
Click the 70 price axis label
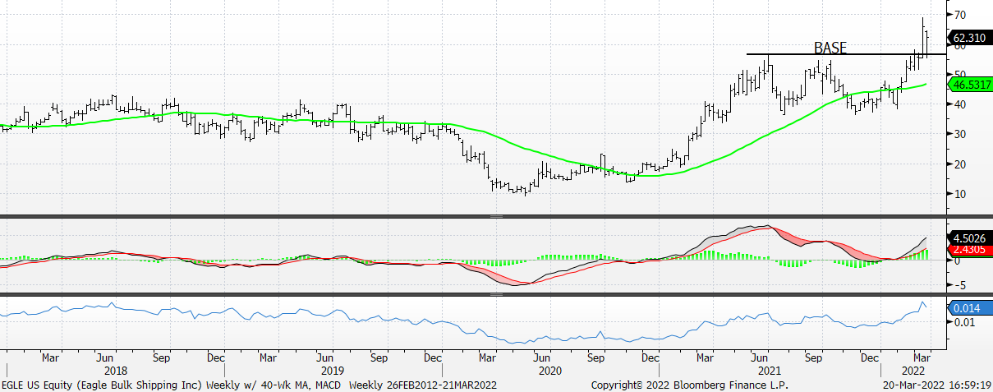pyautogui.click(x=960, y=15)
